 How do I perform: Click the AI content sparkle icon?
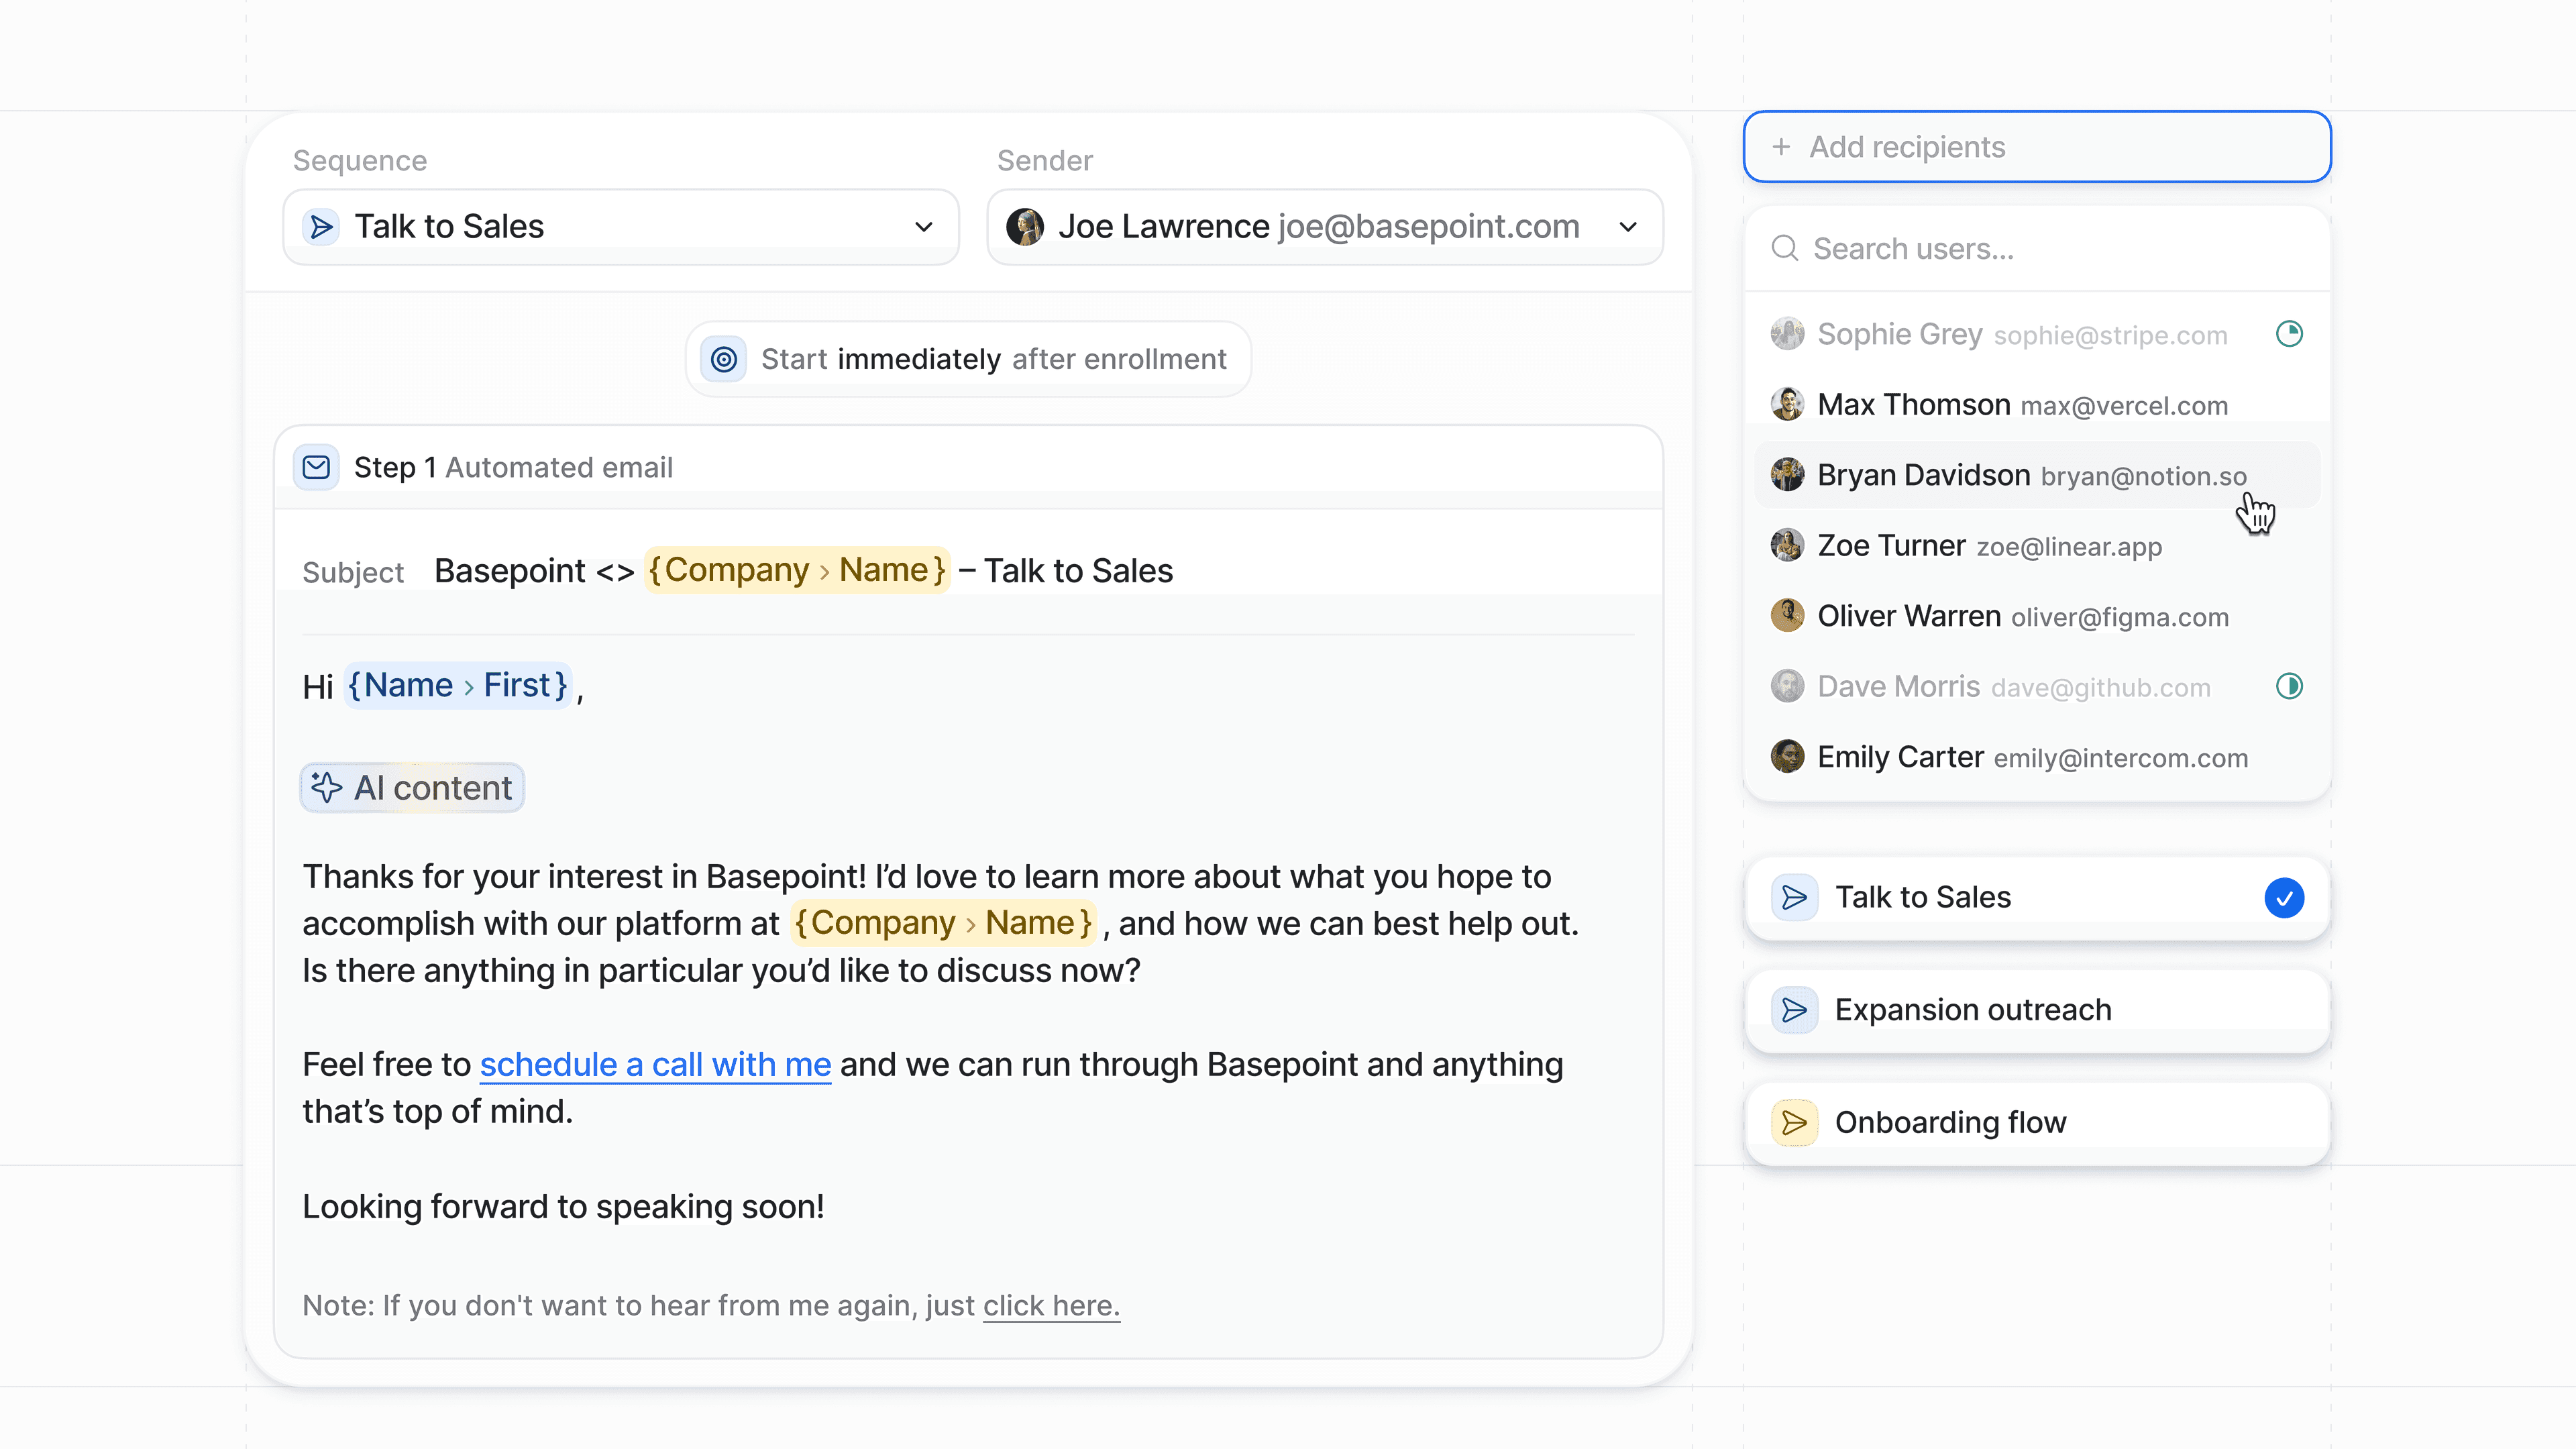click(x=326, y=787)
